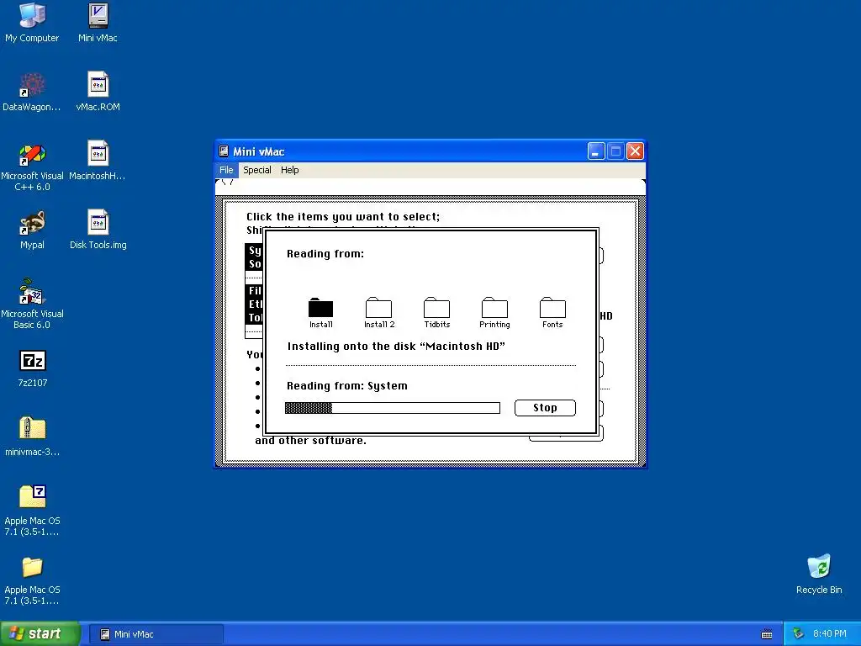Click the network tray icon
This screenshot has height=646, width=861.
798,634
